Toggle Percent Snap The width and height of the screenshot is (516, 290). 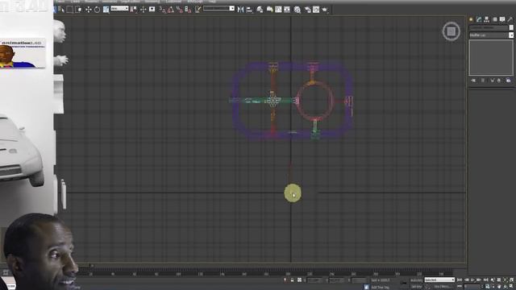179,10
